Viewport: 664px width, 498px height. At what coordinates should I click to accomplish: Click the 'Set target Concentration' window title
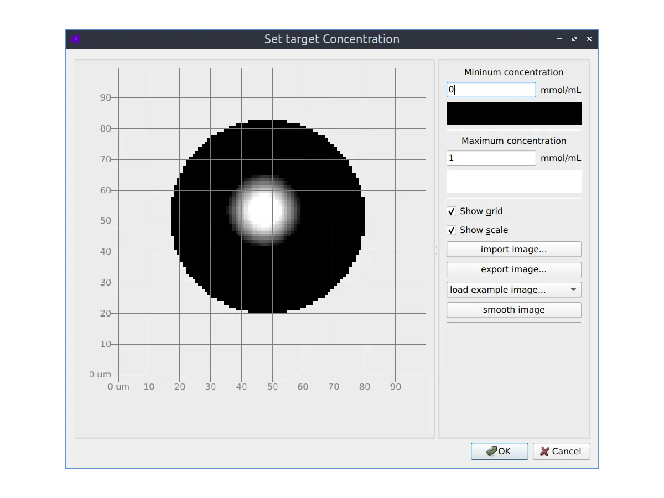coord(332,39)
